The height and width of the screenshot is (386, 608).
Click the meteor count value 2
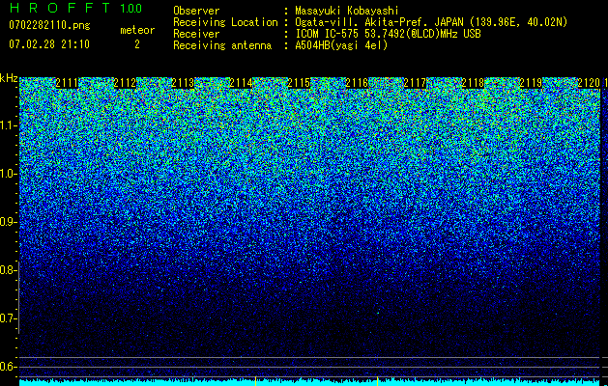tap(137, 44)
